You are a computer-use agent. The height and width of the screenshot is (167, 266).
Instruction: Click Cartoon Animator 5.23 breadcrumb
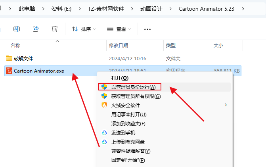207,9
